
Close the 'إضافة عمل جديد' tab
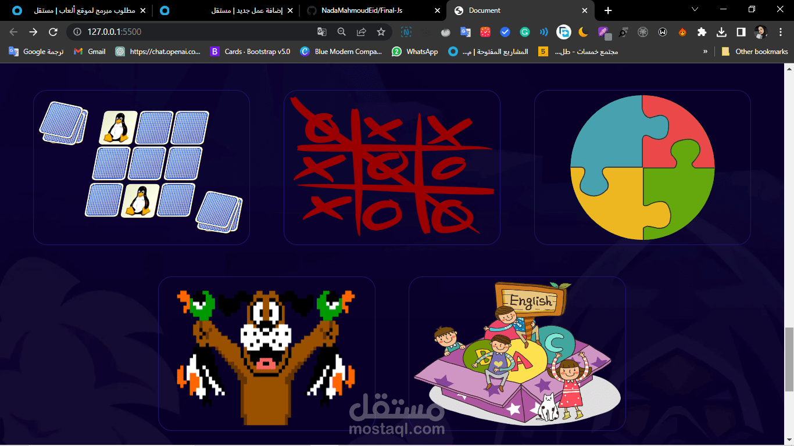point(289,10)
